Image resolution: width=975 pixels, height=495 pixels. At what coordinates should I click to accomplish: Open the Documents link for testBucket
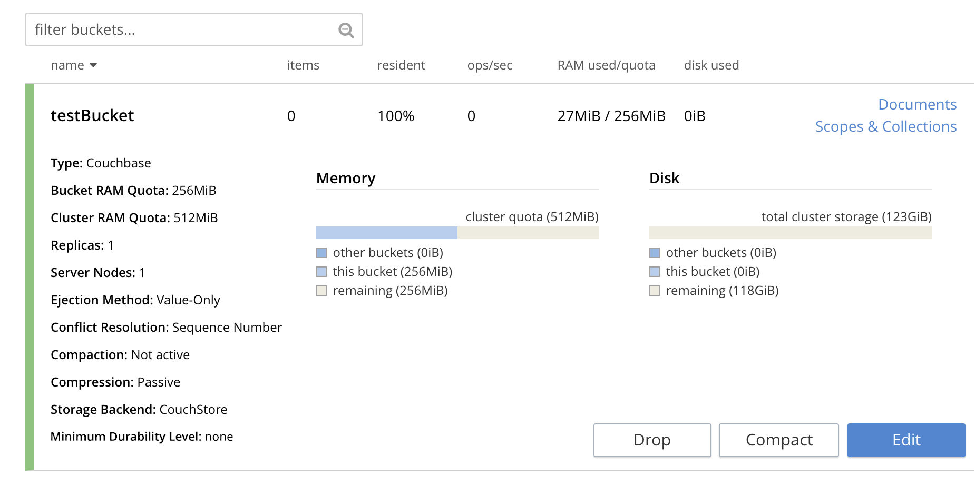[x=916, y=104]
